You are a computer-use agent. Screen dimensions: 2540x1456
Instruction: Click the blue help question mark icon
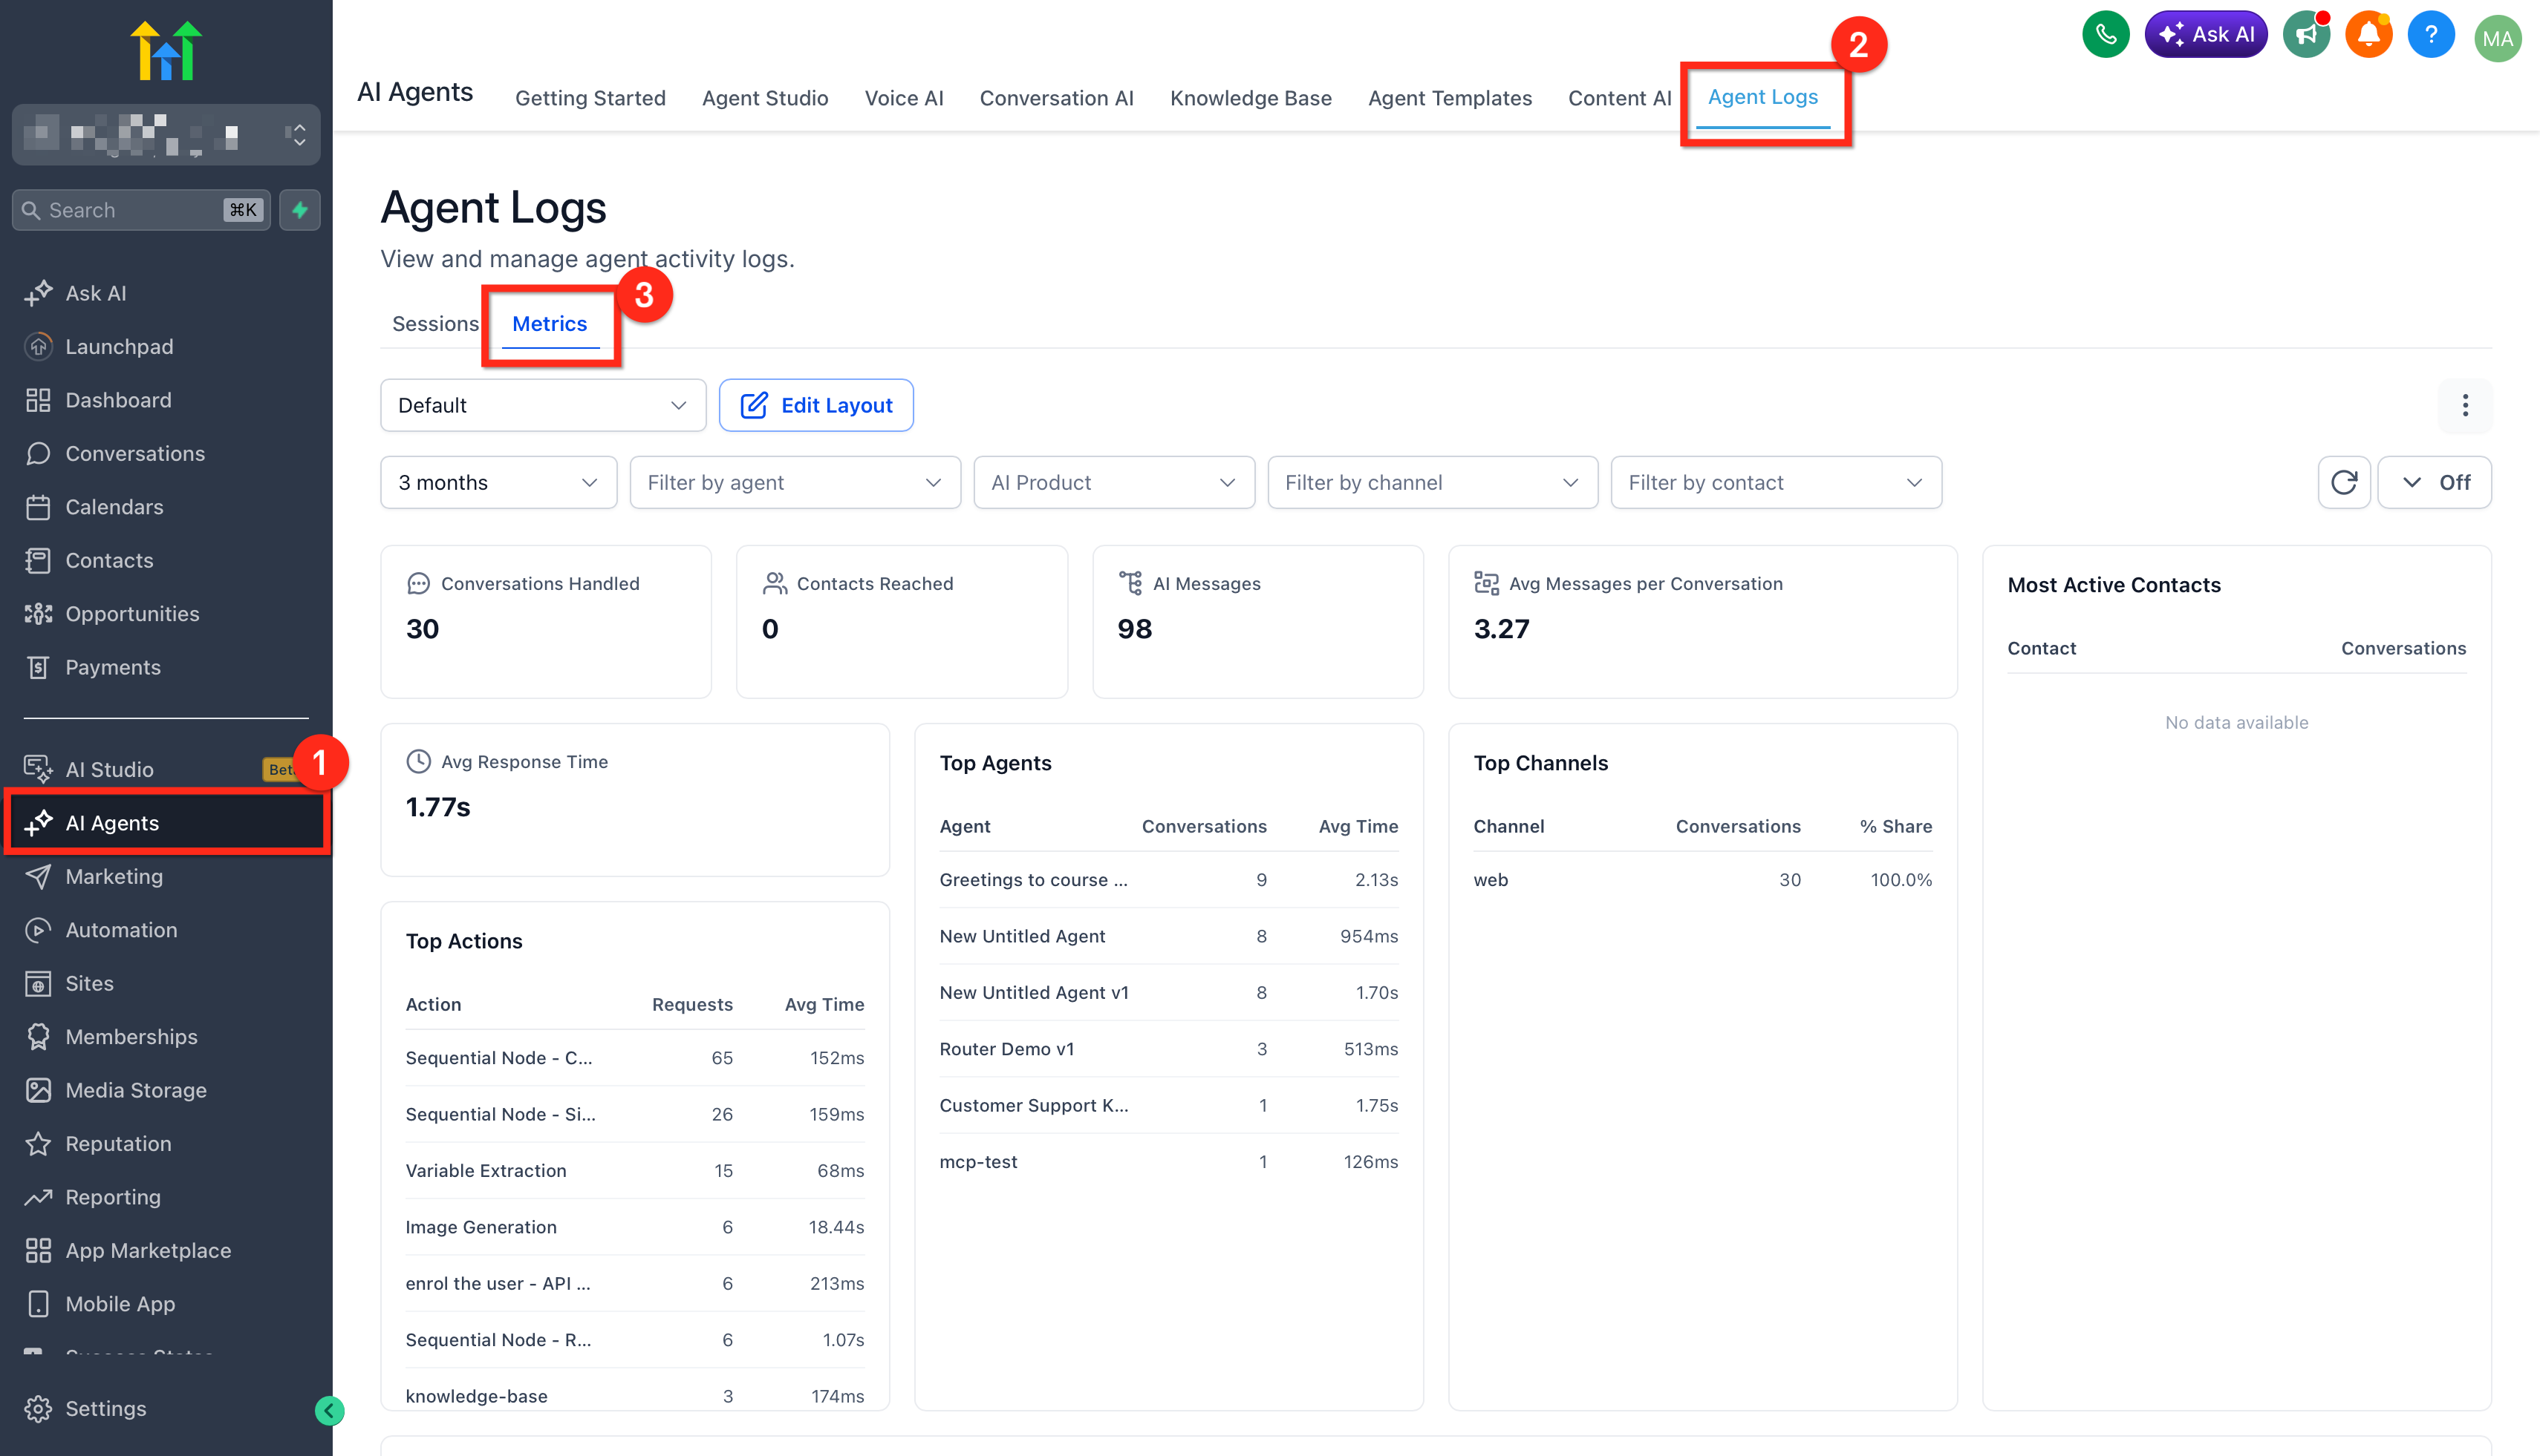(x=2430, y=35)
